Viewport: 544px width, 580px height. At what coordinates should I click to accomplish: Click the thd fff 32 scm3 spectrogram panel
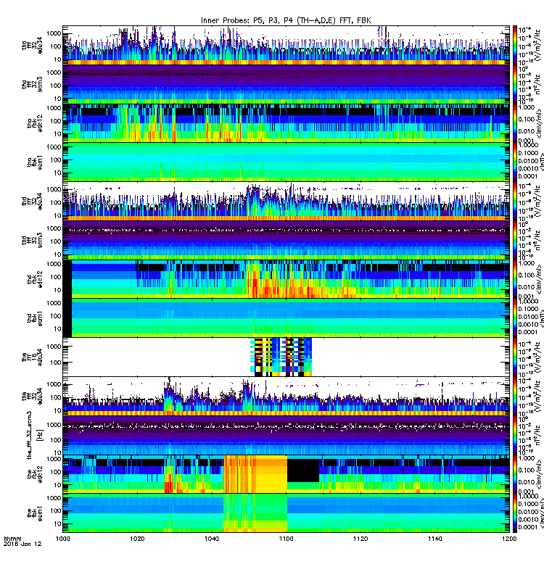coord(286,240)
